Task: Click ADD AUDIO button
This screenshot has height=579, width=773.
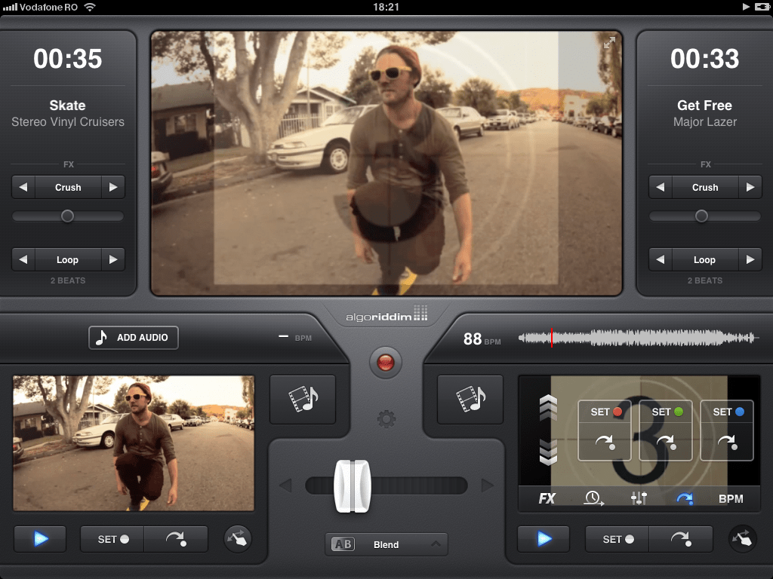Action: click(134, 338)
